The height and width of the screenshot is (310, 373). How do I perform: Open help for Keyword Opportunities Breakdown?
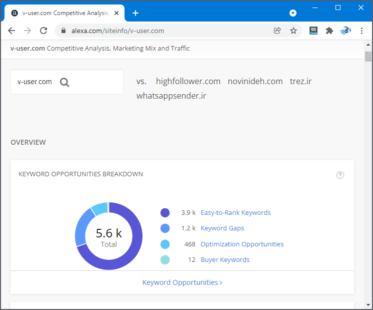point(340,175)
